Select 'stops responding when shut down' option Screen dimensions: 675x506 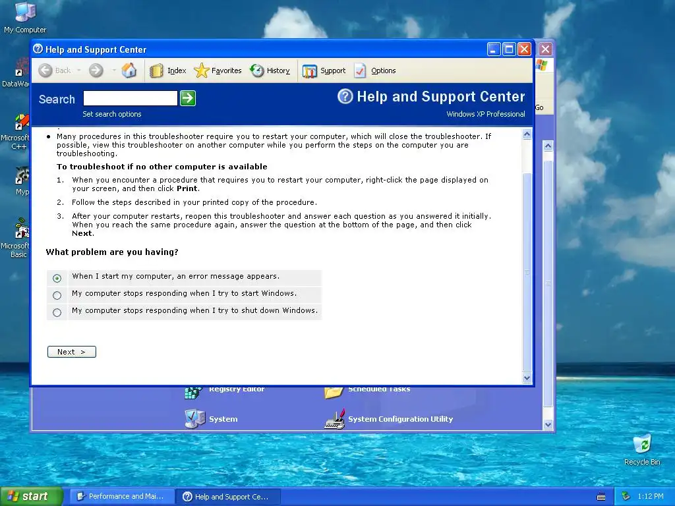click(x=57, y=312)
